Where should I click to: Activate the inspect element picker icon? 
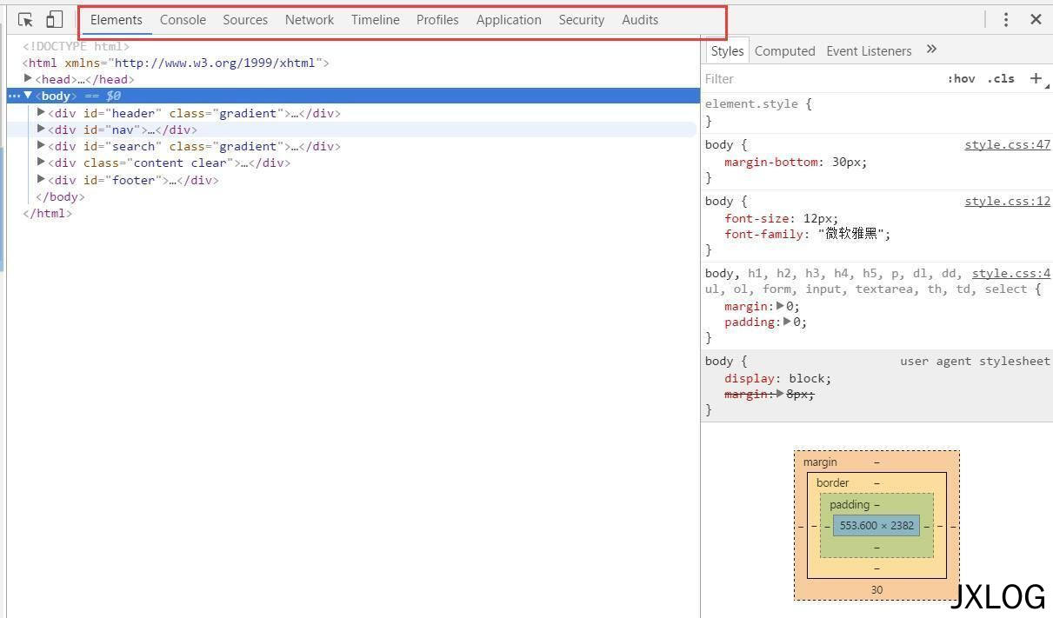(x=25, y=19)
